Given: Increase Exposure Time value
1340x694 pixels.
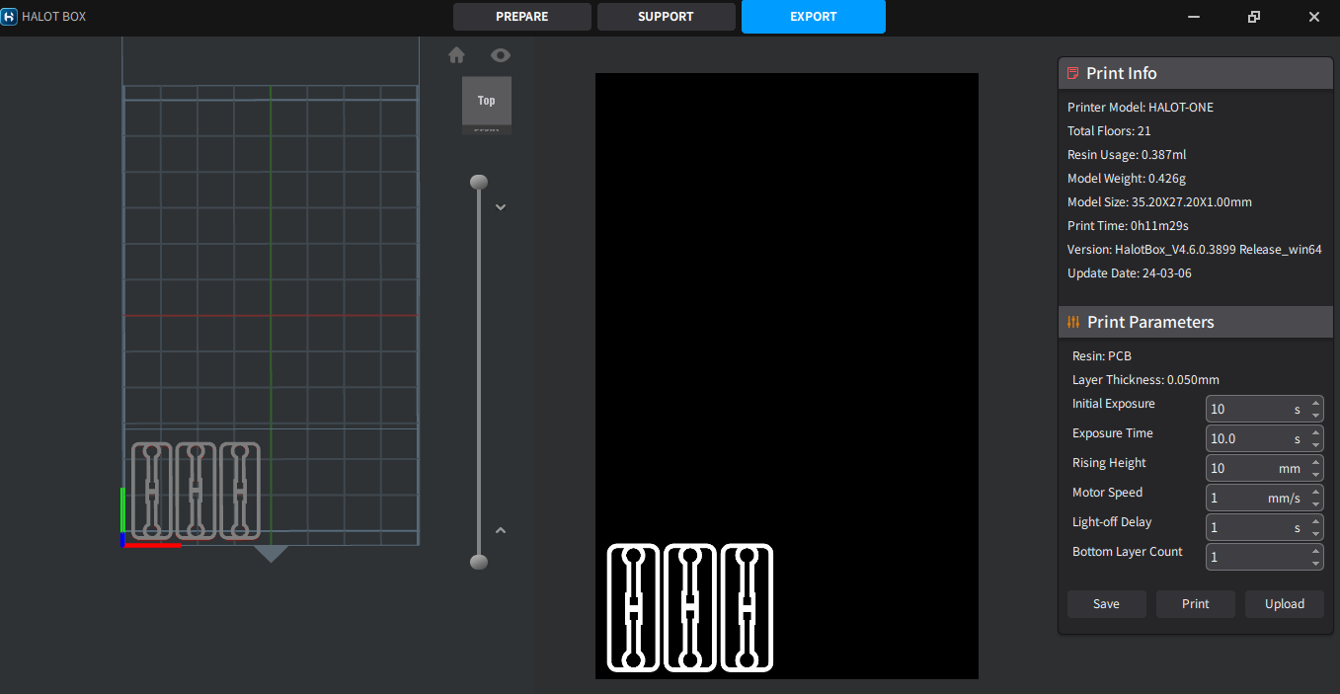Looking at the screenshot, I should coord(1316,432).
